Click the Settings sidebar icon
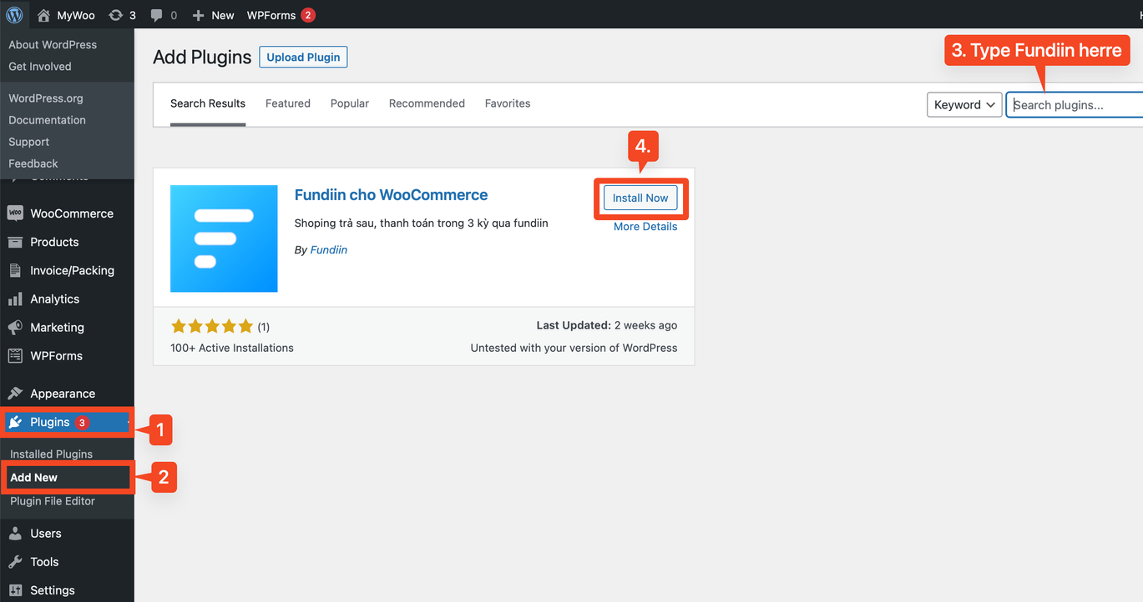This screenshot has width=1143, height=602. click(15, 590)
